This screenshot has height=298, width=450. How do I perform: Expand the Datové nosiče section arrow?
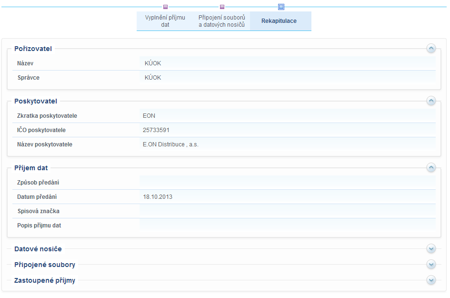coord(431,248)
